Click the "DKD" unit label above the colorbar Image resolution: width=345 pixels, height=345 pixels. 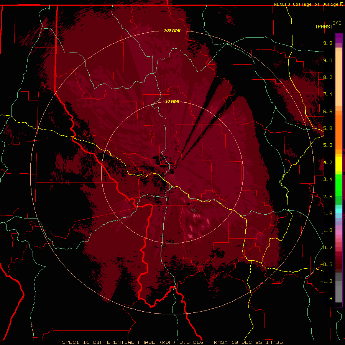(337, 23)
